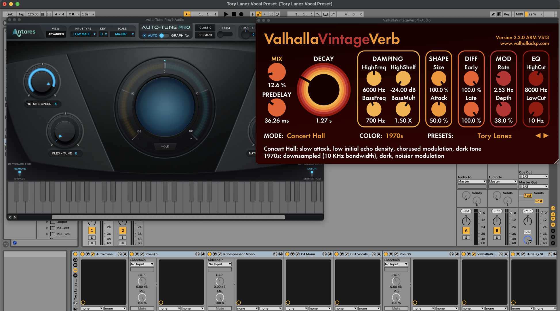The width and height of the screenshot is (560, 311).
Task: Toggle computer MIDI keyboard icon
Action: pyautogui.click(x=499, y=14)
